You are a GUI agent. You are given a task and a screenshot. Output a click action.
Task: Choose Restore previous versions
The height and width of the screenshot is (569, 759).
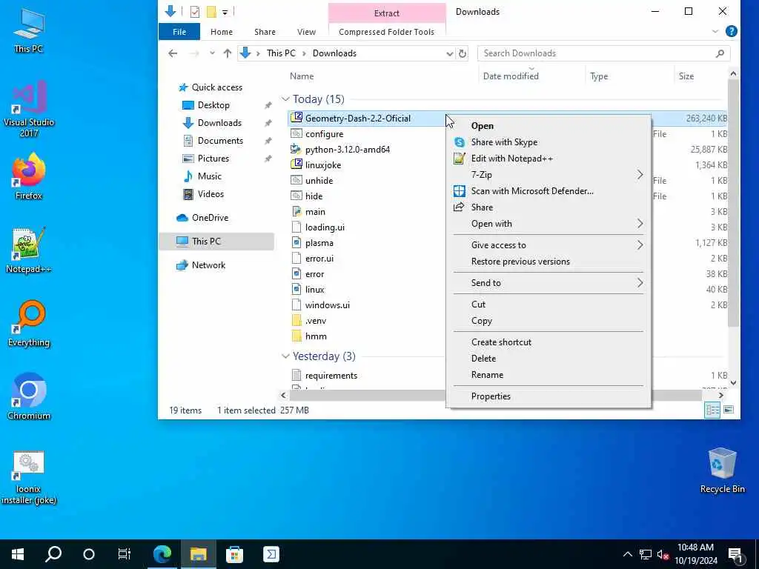tap(548, 262)
